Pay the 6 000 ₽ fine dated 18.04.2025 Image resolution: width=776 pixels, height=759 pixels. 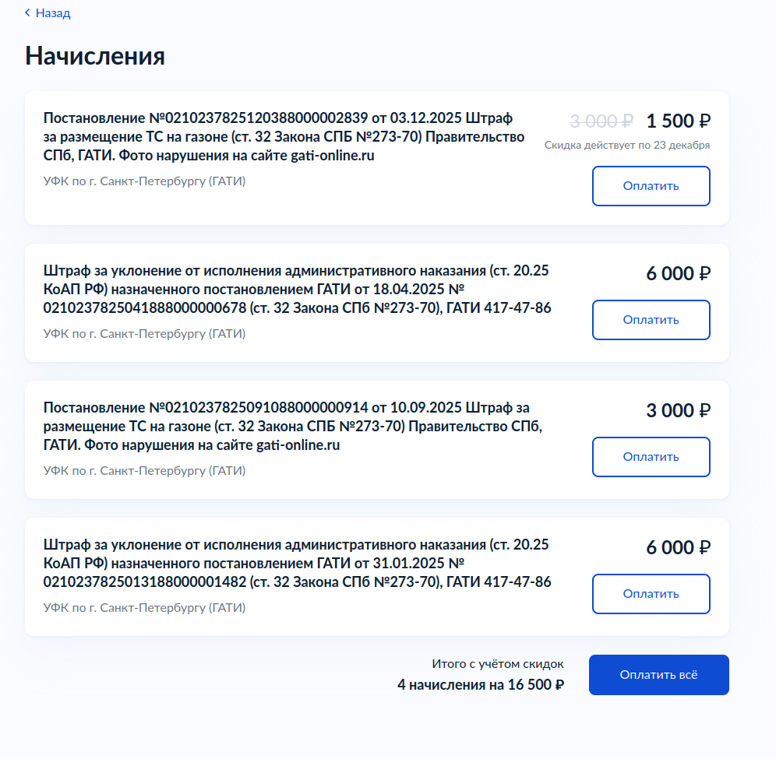tap(651, 319)
